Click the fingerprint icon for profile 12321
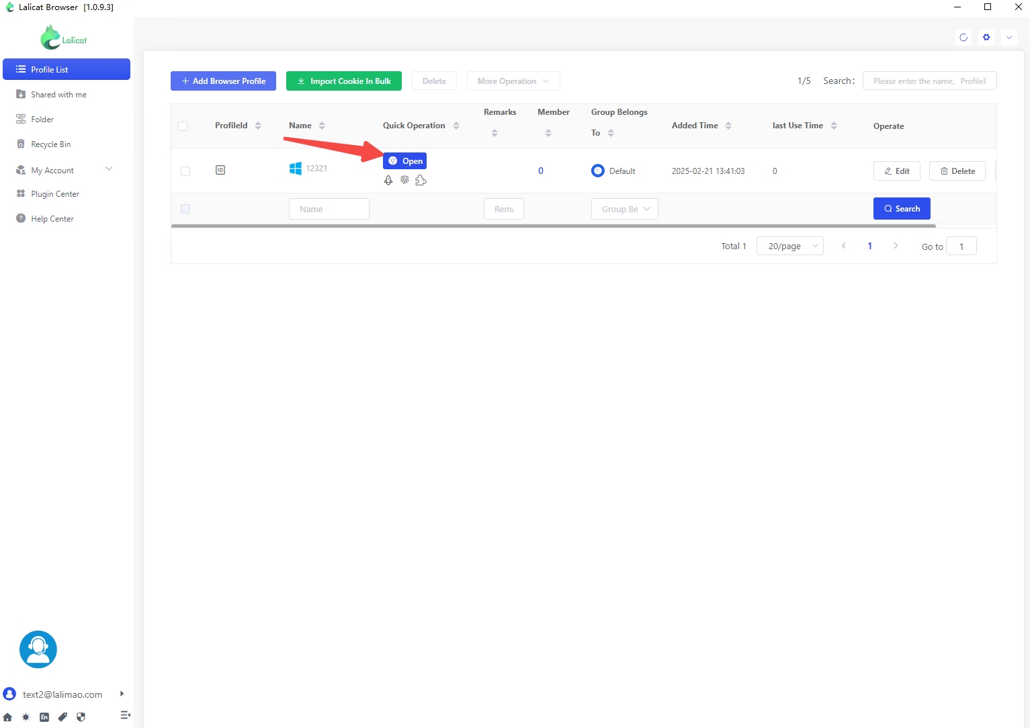The width and height of the screenshot is (1030, 728). tap(404, 180)
